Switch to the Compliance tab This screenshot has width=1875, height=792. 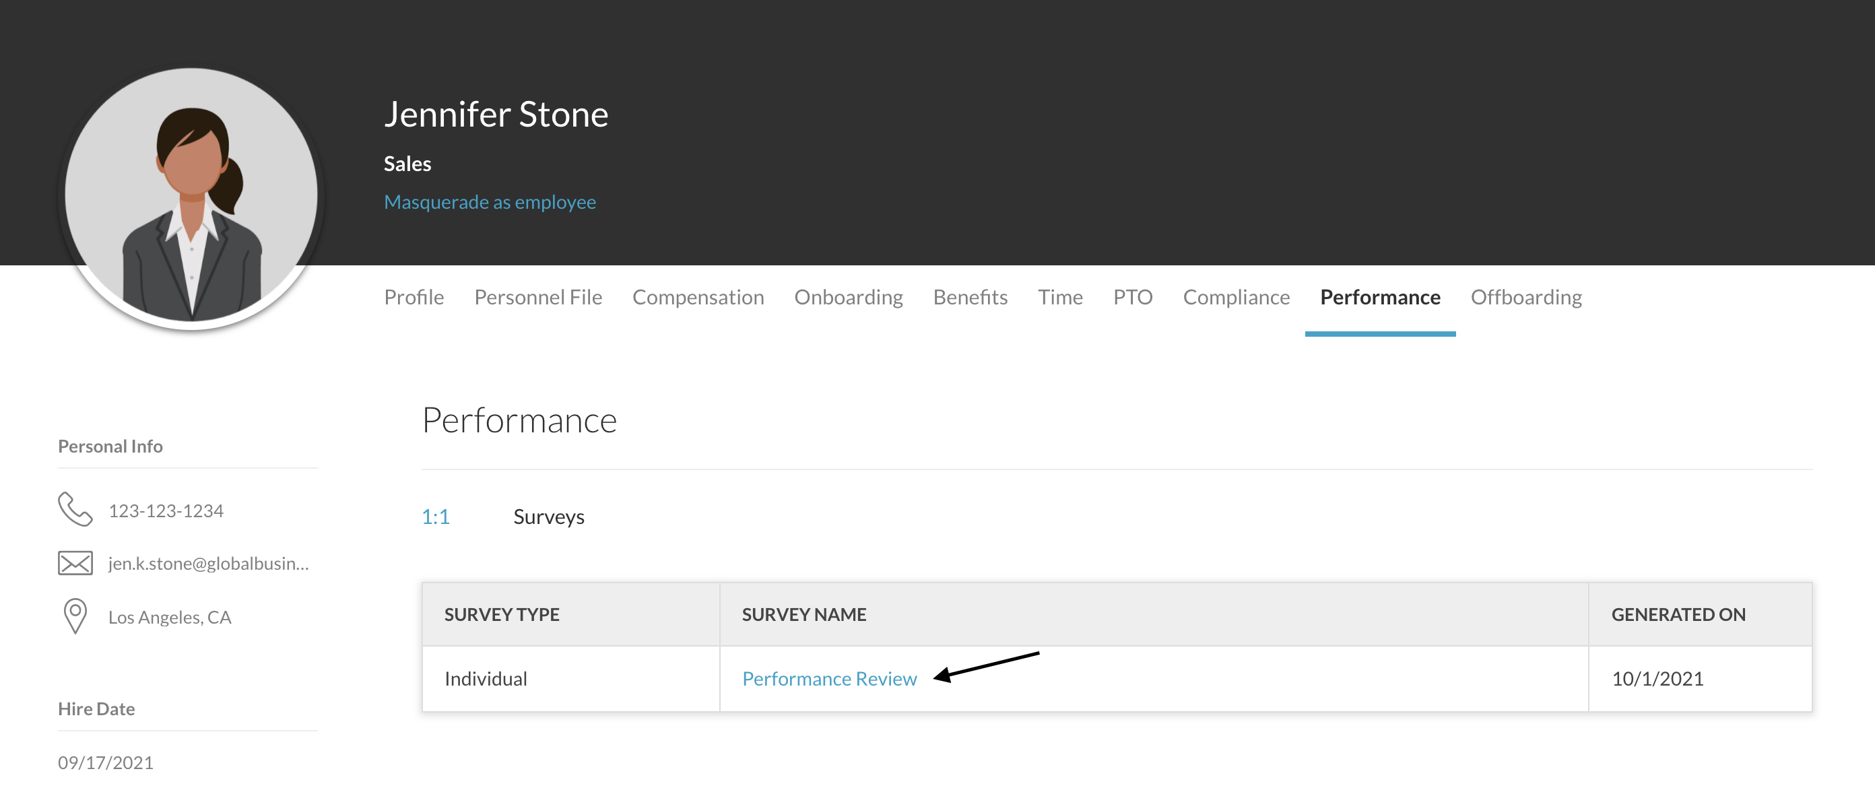pyautogui.click(x=1236, y=297)
